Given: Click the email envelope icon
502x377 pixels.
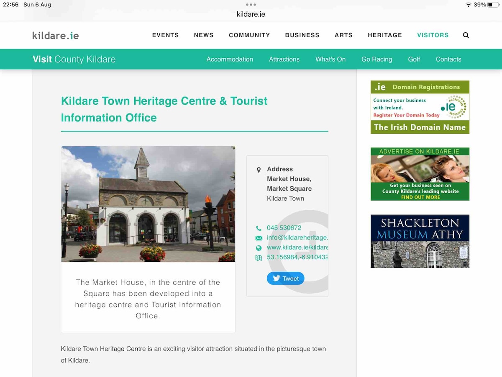Looking at the screenshot, I should [x=259, y=238].
